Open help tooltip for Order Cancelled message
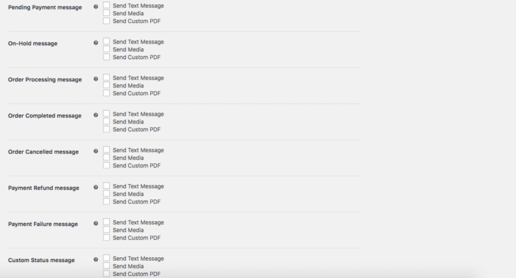 point(96,152)
